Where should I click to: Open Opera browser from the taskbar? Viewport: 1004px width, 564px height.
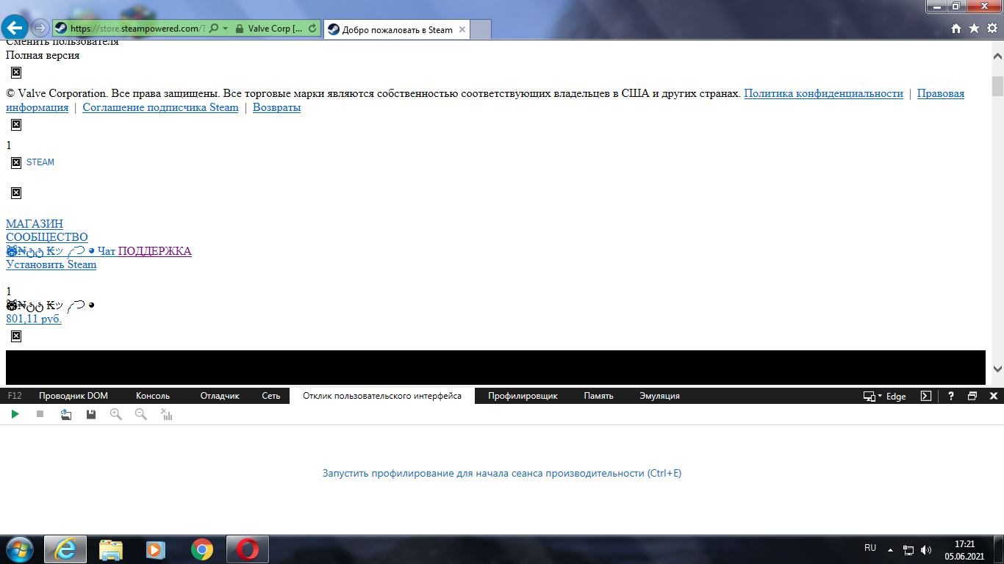pos(248,549)
